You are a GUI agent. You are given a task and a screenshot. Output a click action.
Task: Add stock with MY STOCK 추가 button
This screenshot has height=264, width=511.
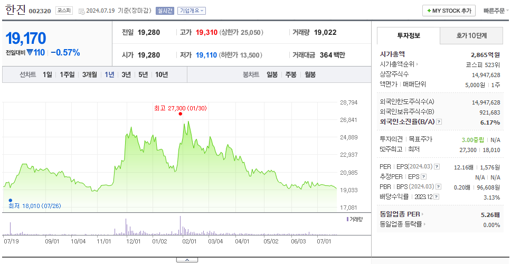coord(449,11)
